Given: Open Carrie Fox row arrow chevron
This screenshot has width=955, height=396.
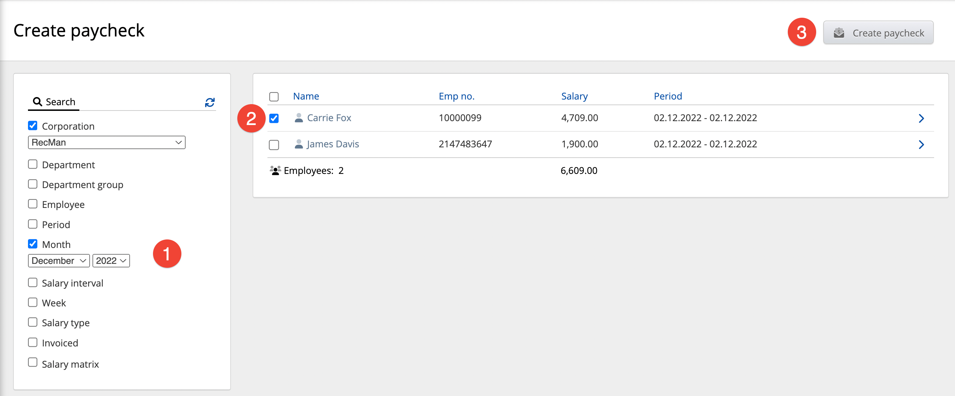Looking at the screenshot, I should [x=921, y=118].
